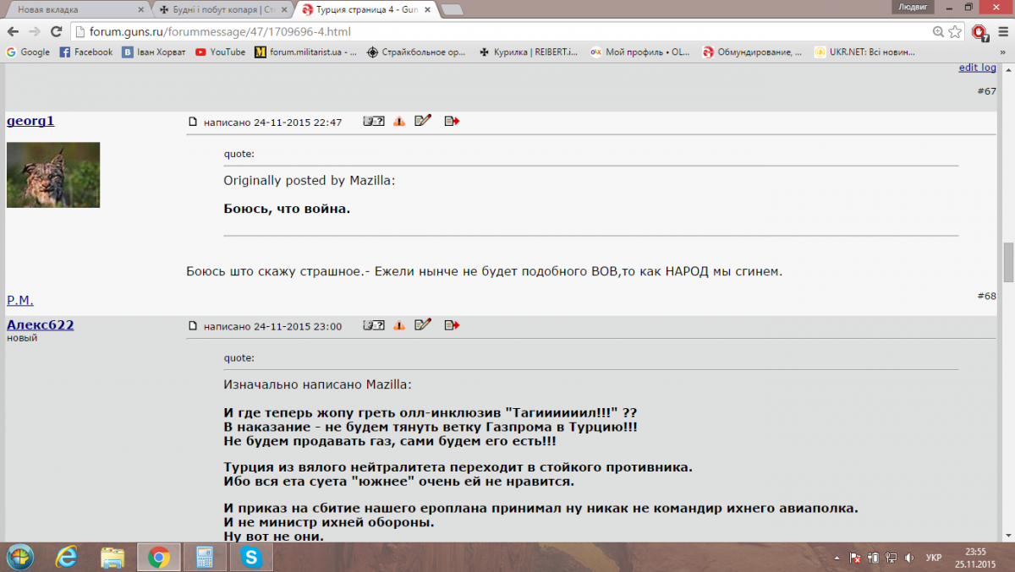Bookmark this page with the star icon
Viewport: 1015px width, 572px height.
(955, 32)
